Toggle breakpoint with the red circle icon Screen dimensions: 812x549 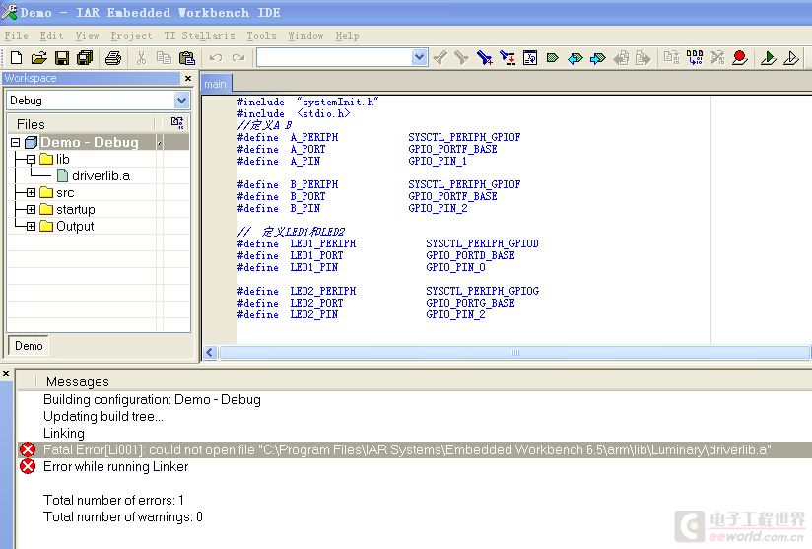[740, 57]
